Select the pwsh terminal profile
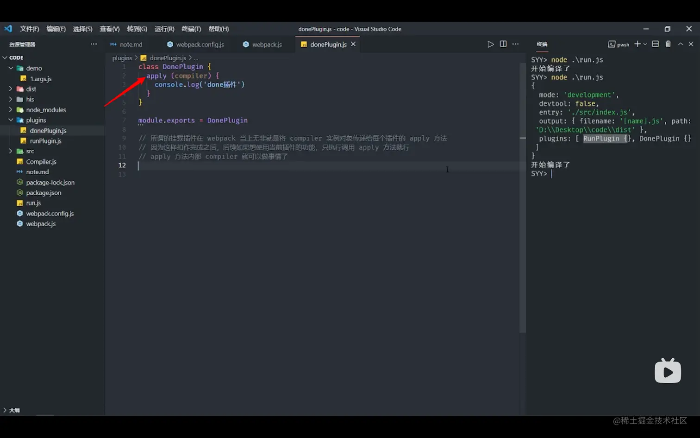 coord(619,44)
